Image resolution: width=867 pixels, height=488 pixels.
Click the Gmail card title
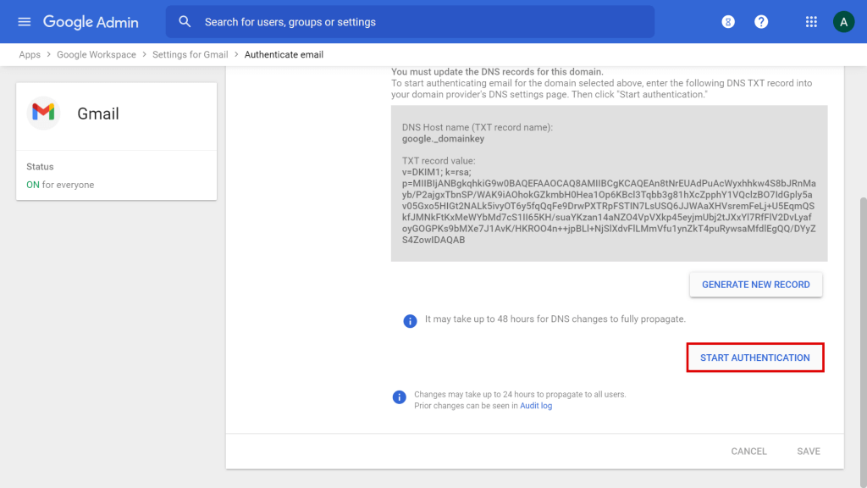tap(98, 114)
